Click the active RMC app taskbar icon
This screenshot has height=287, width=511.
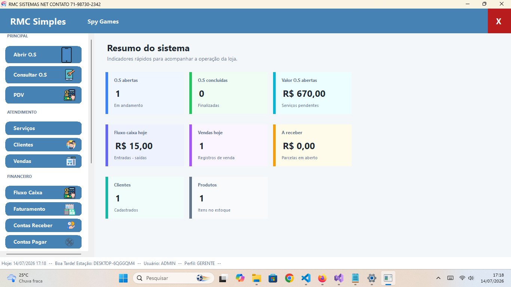tap(388, 278)
